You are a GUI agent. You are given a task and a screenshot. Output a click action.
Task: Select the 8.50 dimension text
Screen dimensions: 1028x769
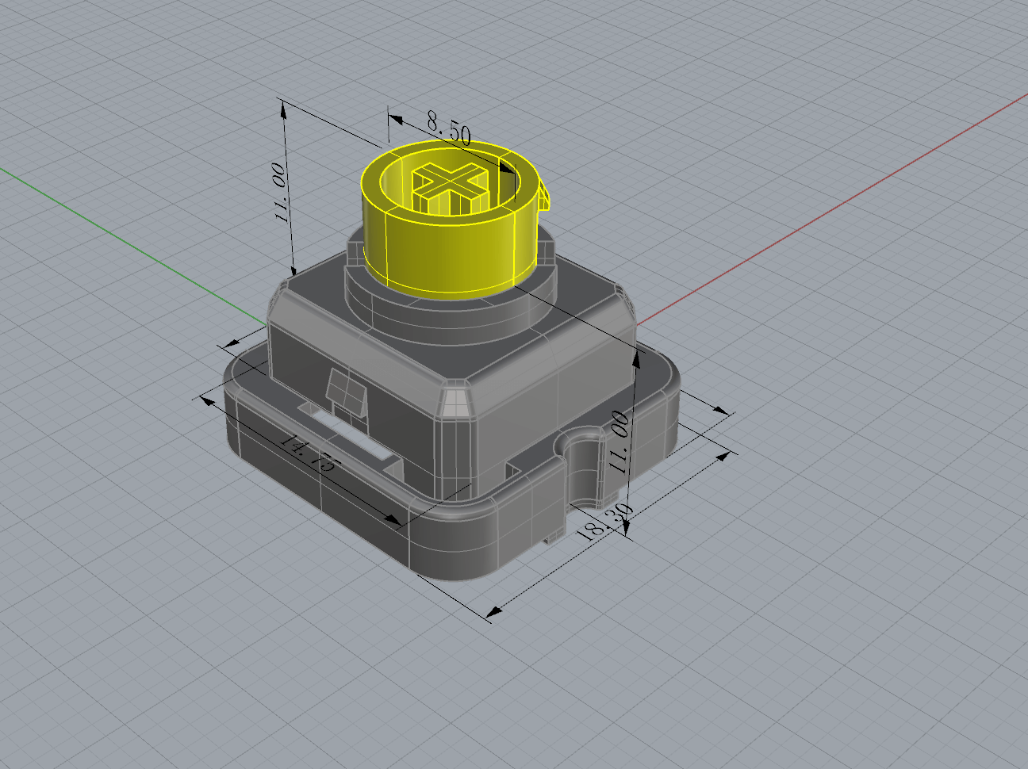(448, 128)
